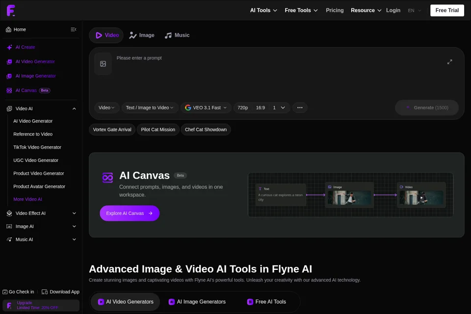Viewport: 471px width, 314px height.
Task: Click the Video Effect AI layers icon
Action: click(x=9, y=213)
